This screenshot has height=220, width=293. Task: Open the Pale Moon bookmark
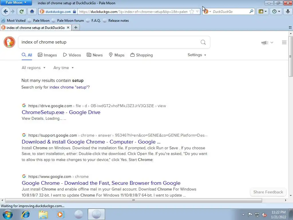(39, 21)
